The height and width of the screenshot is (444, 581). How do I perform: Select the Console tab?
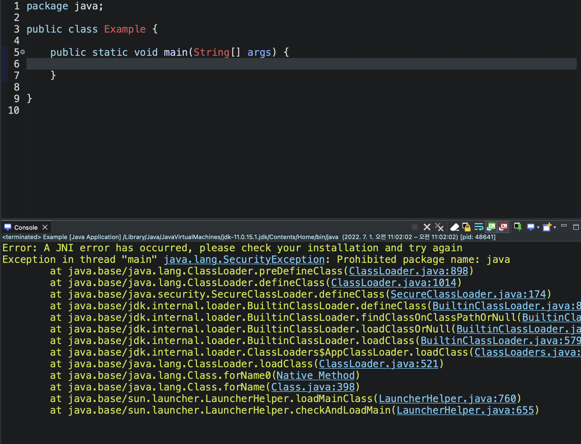25,228
